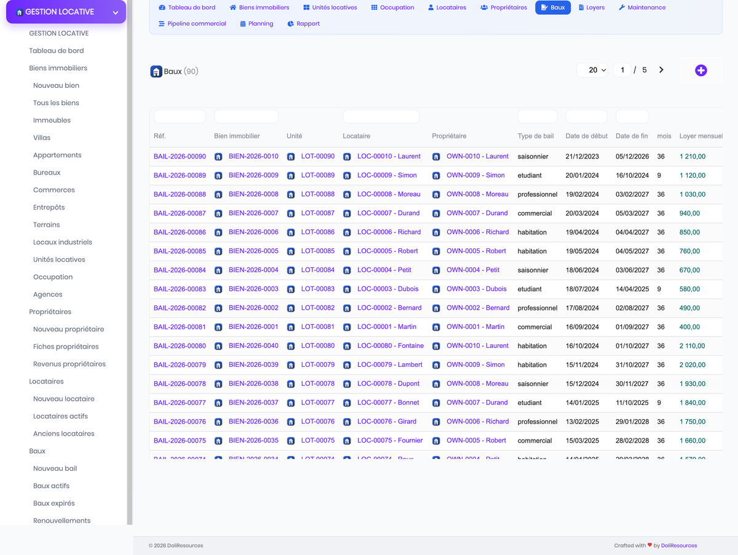Click the tenant icon beside LOC-00004 - Petit
The image size is (738, 555).
point(347,270)
